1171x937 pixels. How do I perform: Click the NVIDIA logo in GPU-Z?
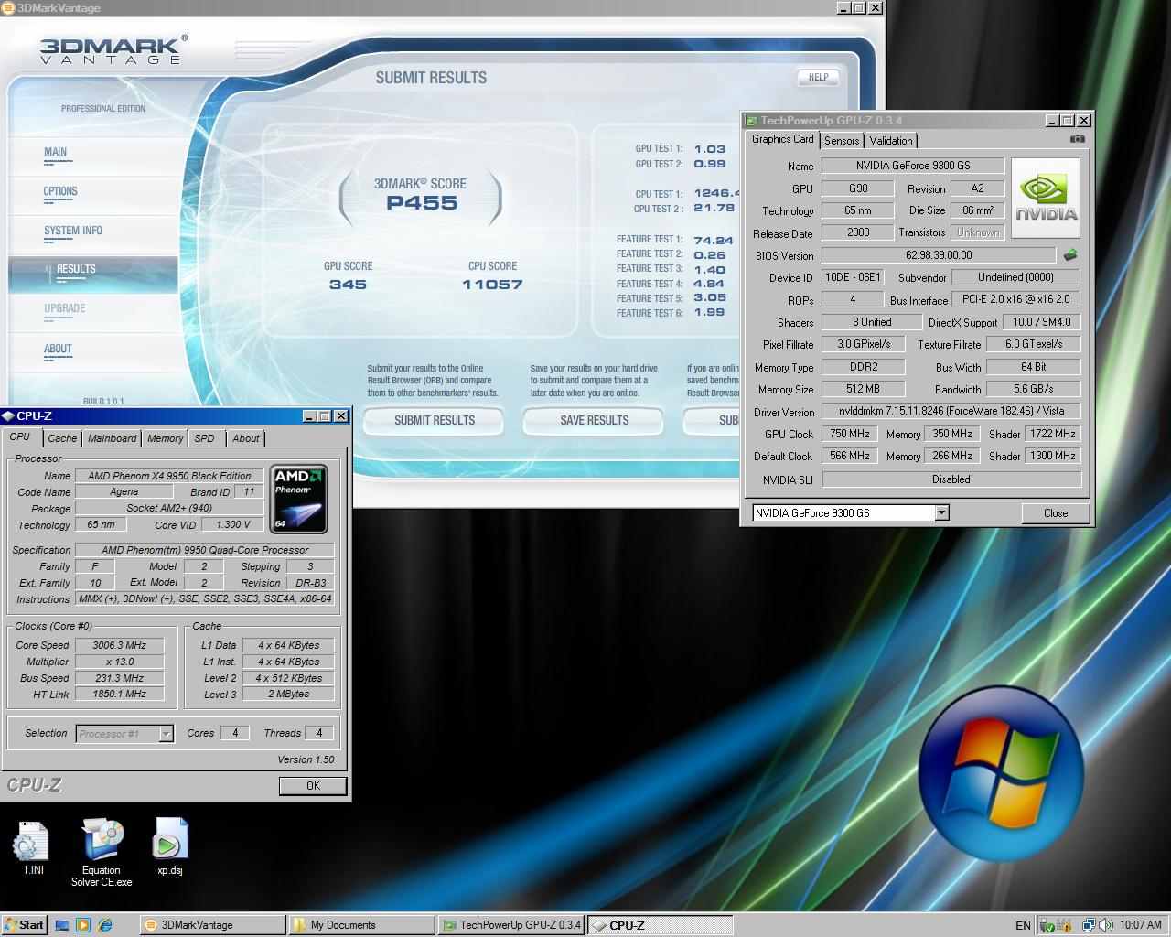tap(1046, 199)
